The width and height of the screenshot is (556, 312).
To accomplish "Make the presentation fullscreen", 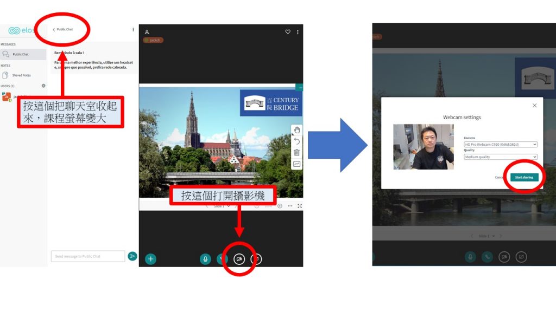I will [x=300, y=206].
